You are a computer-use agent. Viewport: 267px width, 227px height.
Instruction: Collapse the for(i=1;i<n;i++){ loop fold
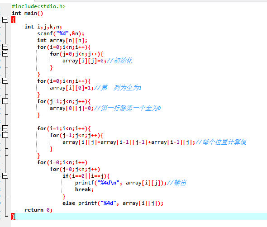coord(5,128)
